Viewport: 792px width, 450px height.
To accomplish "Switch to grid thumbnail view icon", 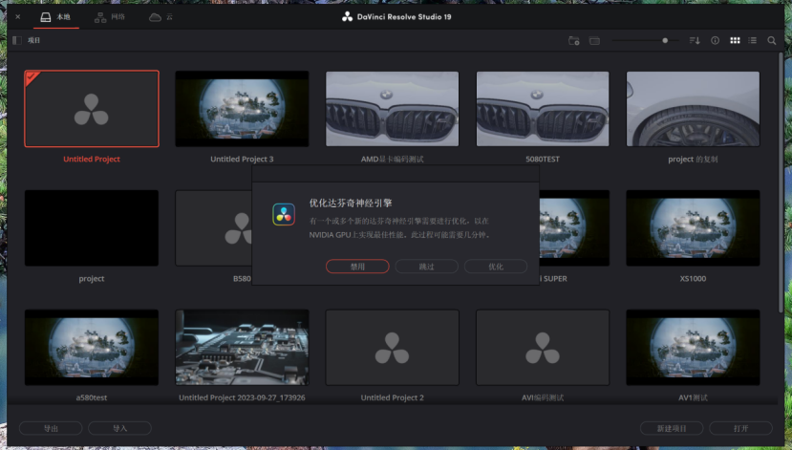I will click(735, 40).
